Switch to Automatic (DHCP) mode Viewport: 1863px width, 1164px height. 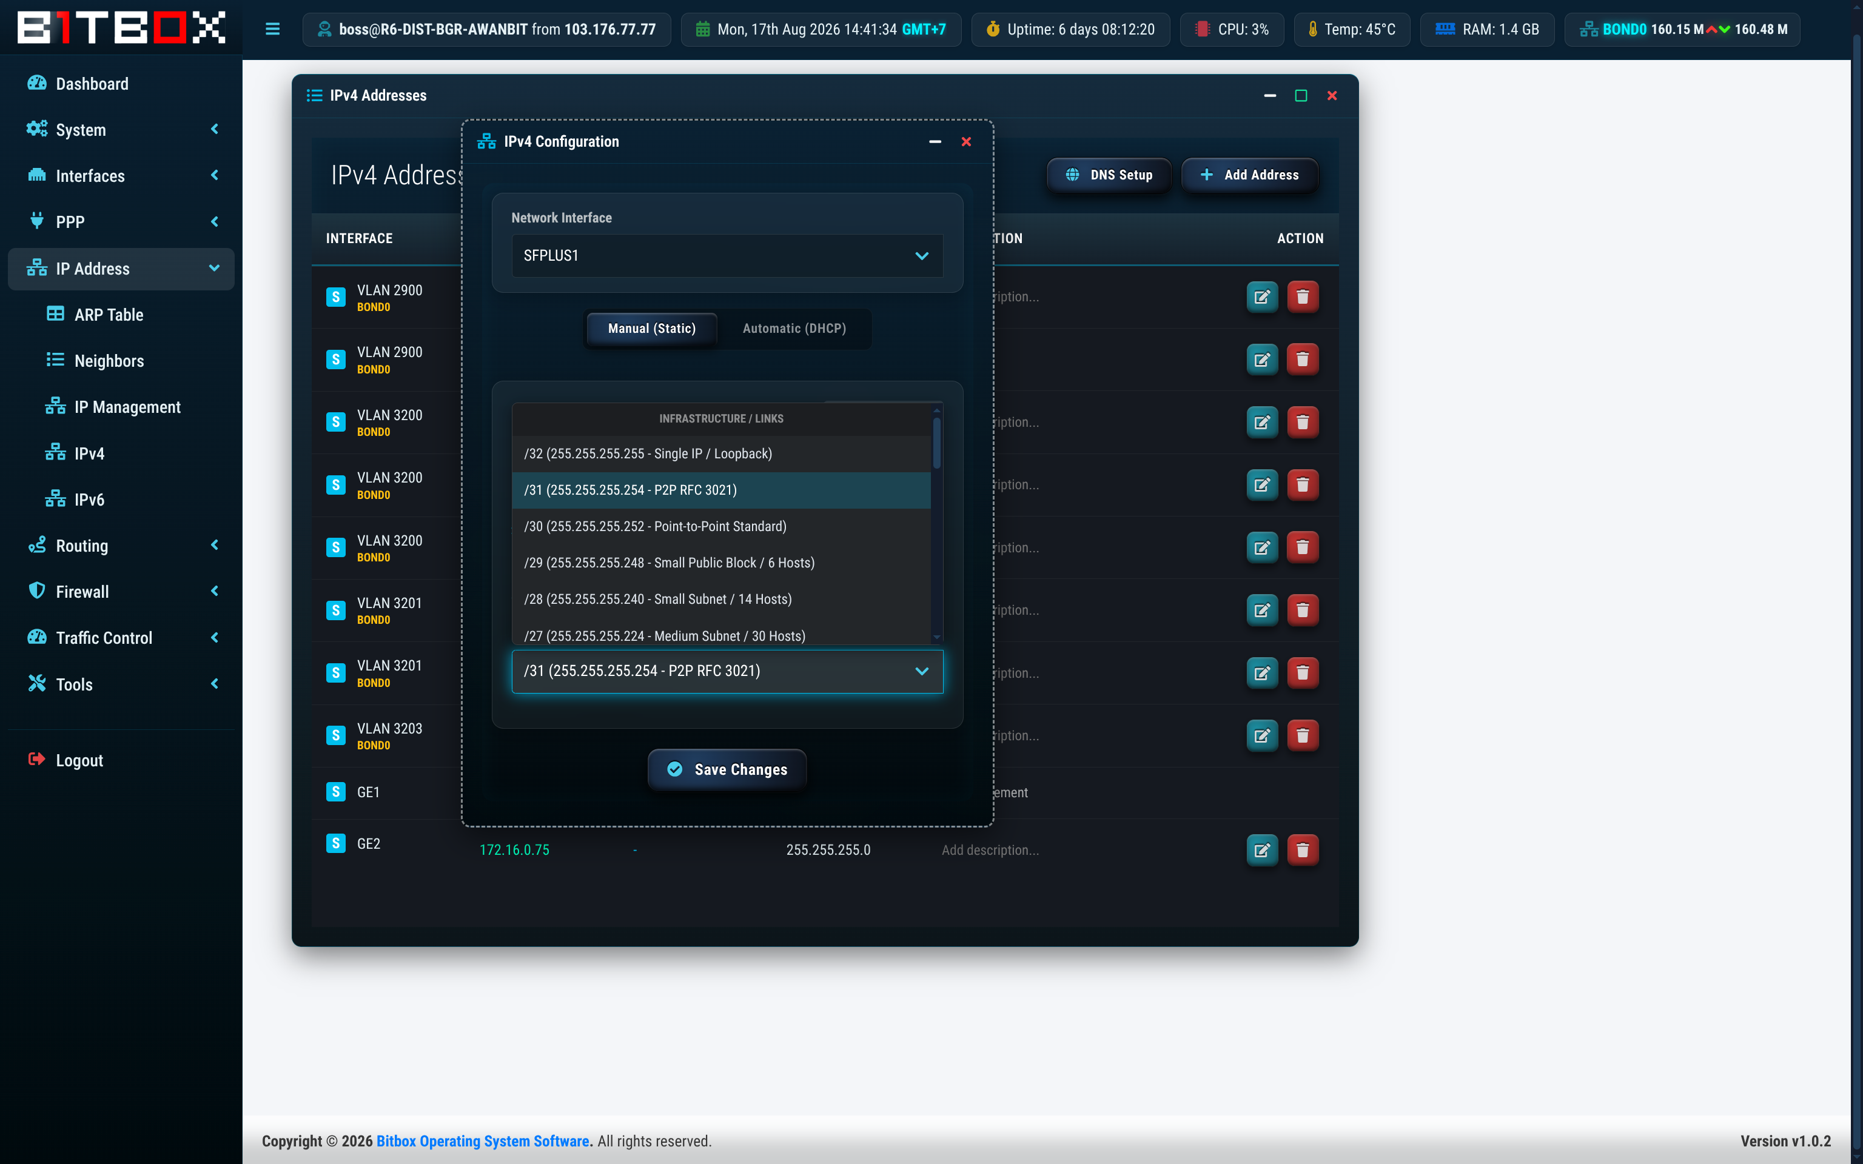click(x=794, y=329)
